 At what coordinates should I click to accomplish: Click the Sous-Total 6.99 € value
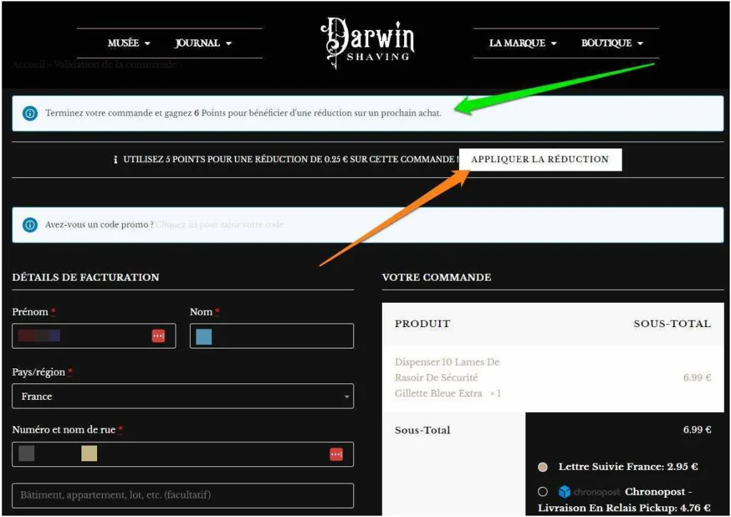(697, 430)
